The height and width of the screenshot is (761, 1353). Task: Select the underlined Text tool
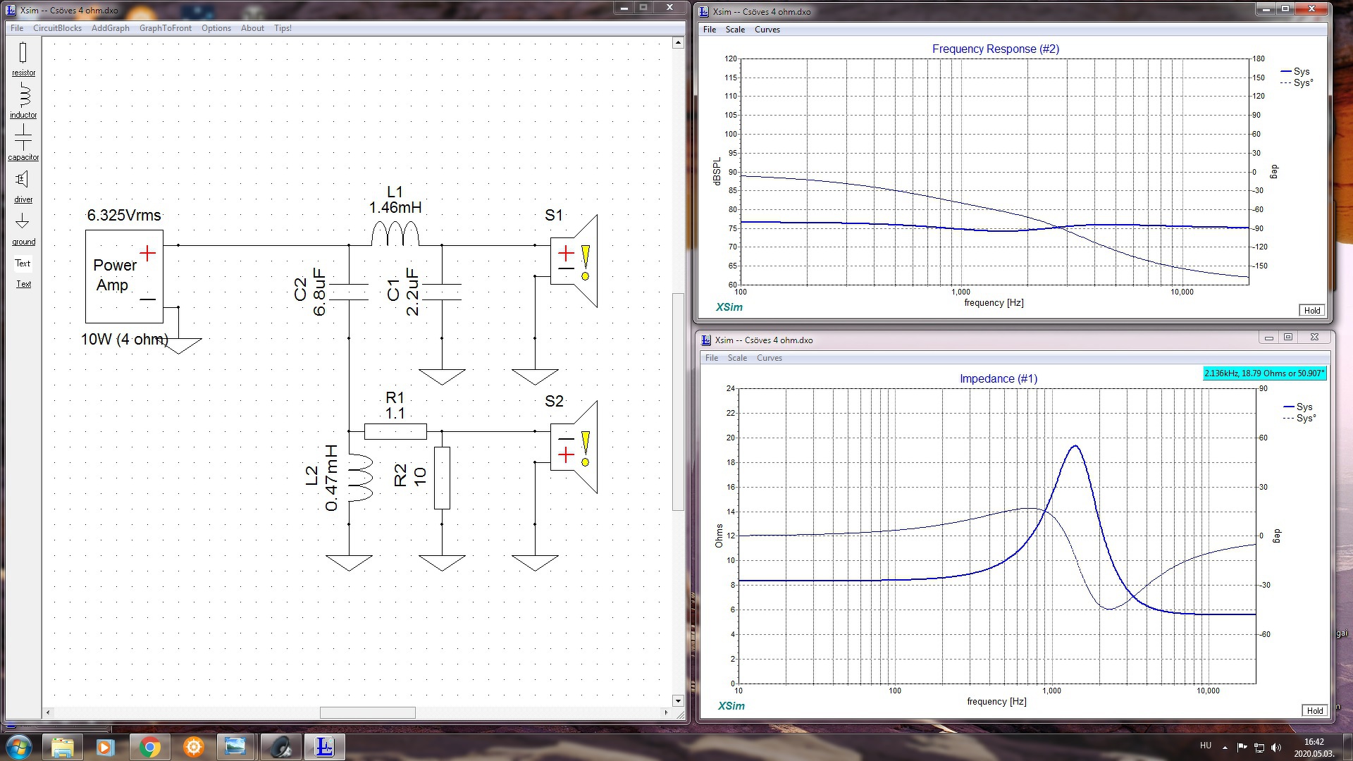[x=23, y=284]
